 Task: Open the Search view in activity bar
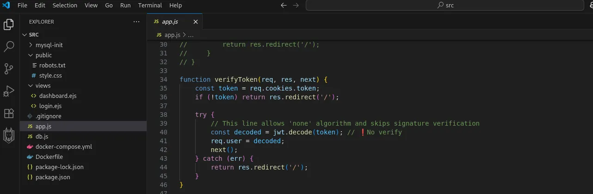(x=8, y=47)
